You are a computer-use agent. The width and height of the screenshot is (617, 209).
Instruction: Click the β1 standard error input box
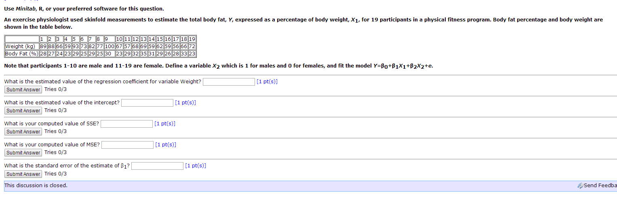[x=157, y=166]
